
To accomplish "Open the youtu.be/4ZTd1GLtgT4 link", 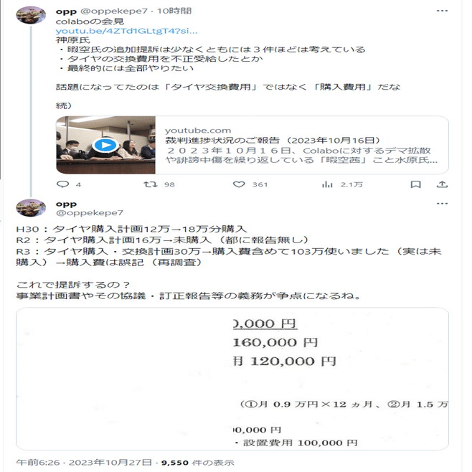I will pos(127,31).
